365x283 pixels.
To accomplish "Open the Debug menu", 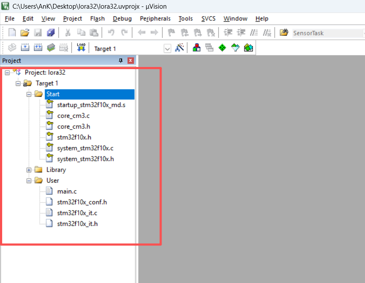I will click(122, 19).
